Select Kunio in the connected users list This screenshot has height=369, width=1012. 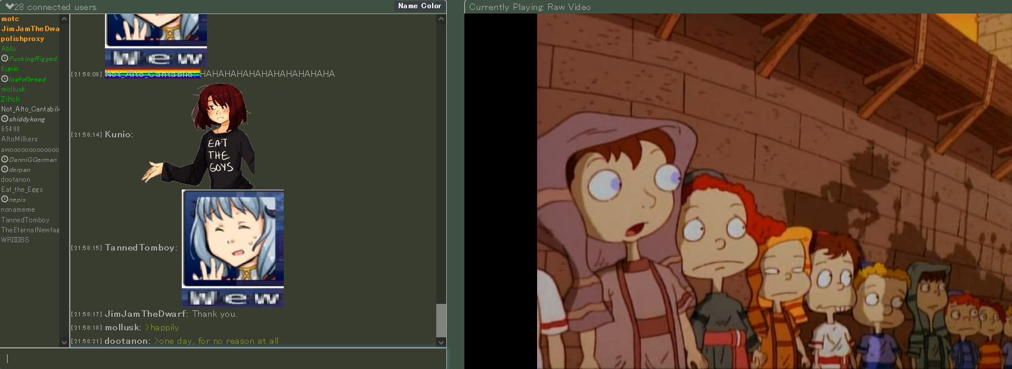point(10,69)
